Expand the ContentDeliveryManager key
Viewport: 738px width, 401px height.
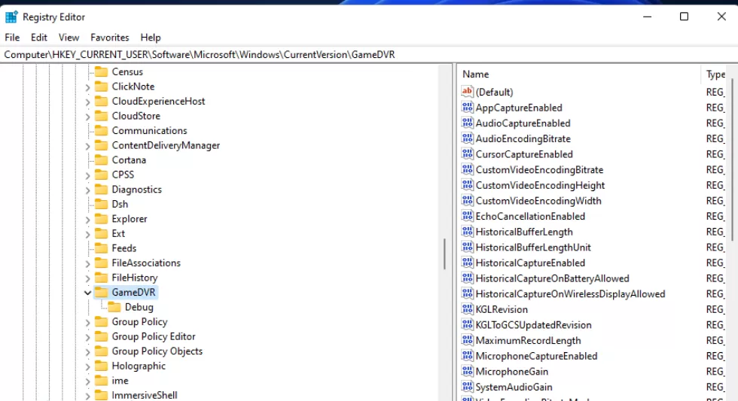click(87, 146)
